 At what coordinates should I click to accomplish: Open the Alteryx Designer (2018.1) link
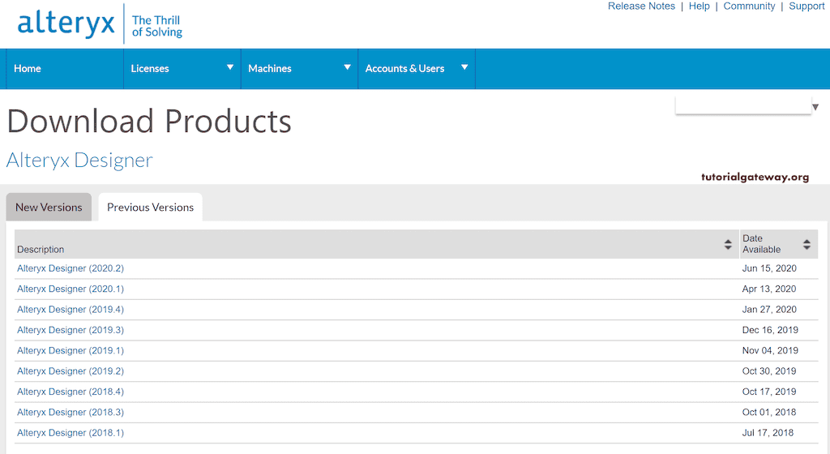[x=71, y=433]
